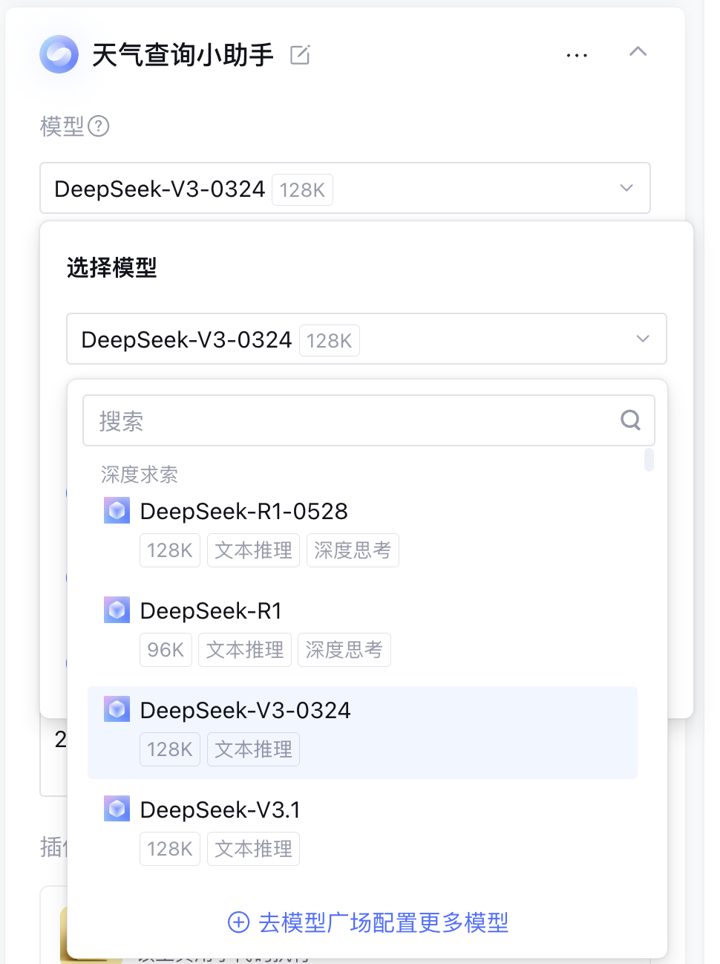
Task: Click the model list scrollbar thumb
Action: coord(649,460)
